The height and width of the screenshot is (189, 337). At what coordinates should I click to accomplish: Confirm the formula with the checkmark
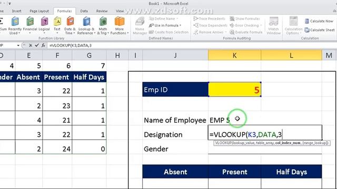pos(37,46)
